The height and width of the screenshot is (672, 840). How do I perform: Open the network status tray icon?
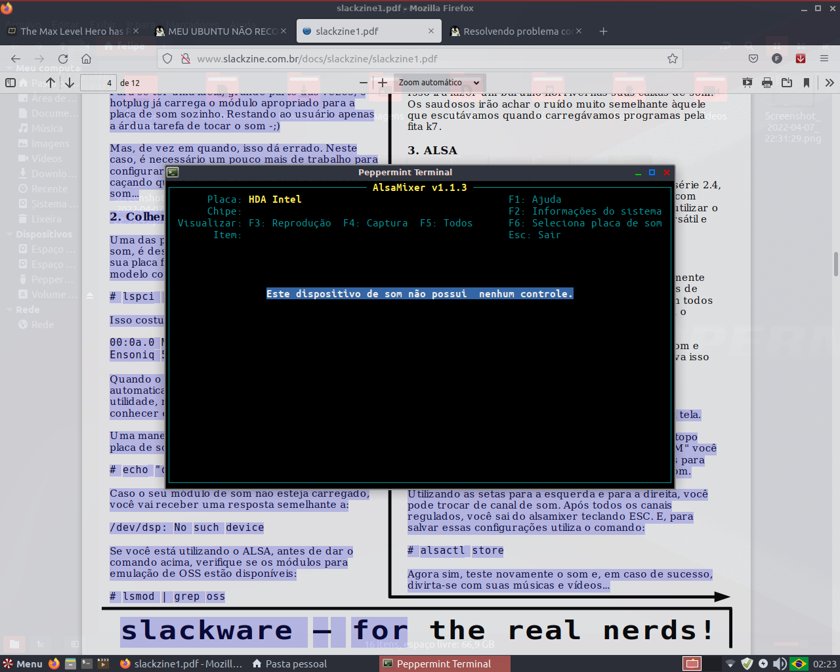(730, 663)
